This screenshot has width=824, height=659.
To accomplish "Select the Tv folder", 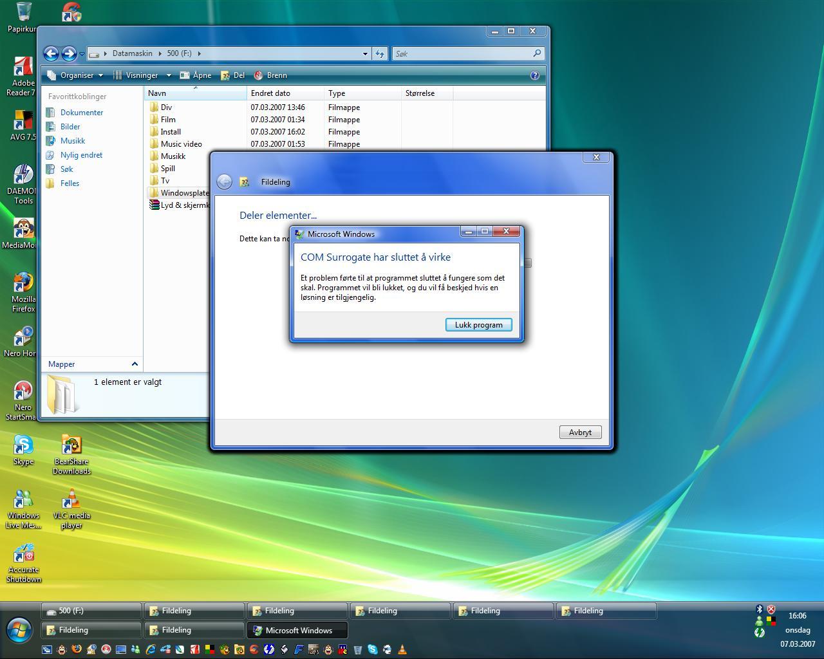I will pos(165,181).
